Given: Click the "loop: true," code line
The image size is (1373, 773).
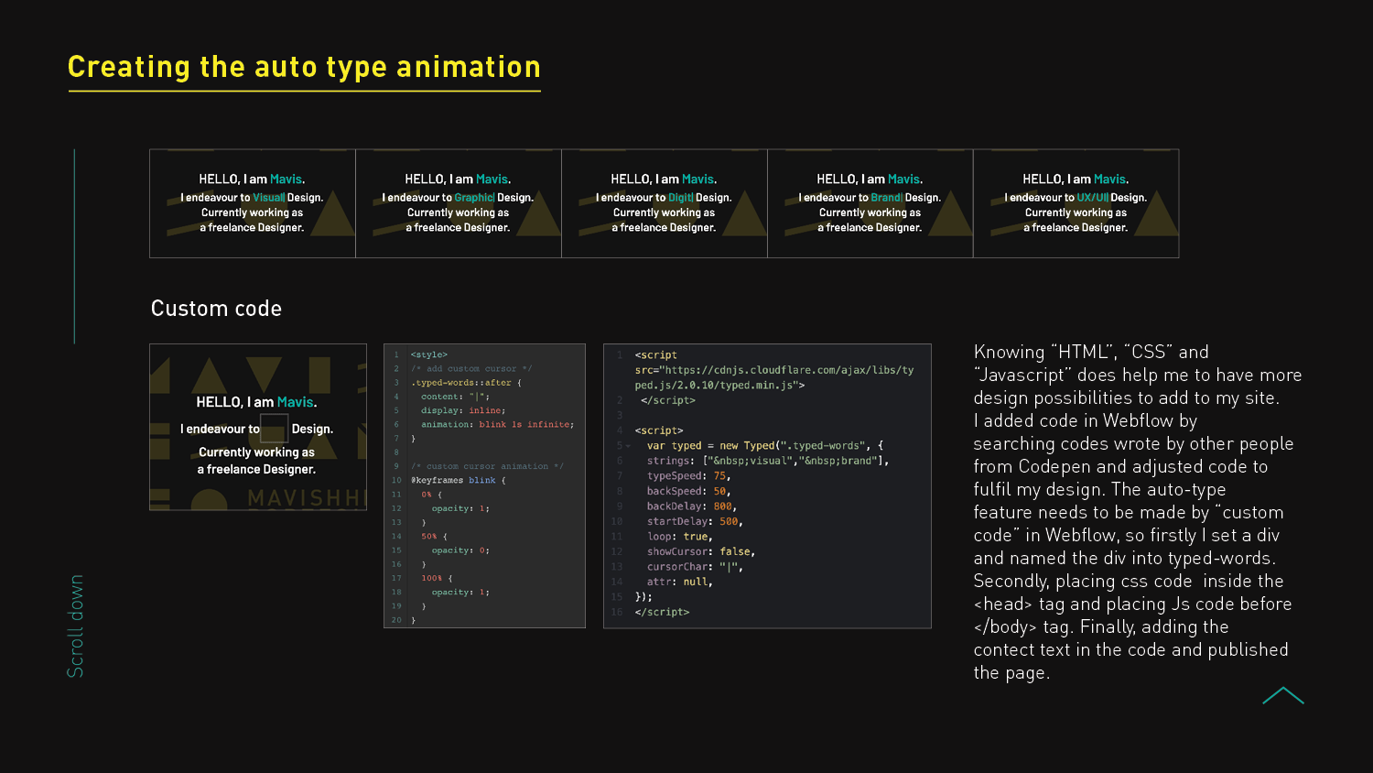Looking at the screenshot, I should [679, 537].
